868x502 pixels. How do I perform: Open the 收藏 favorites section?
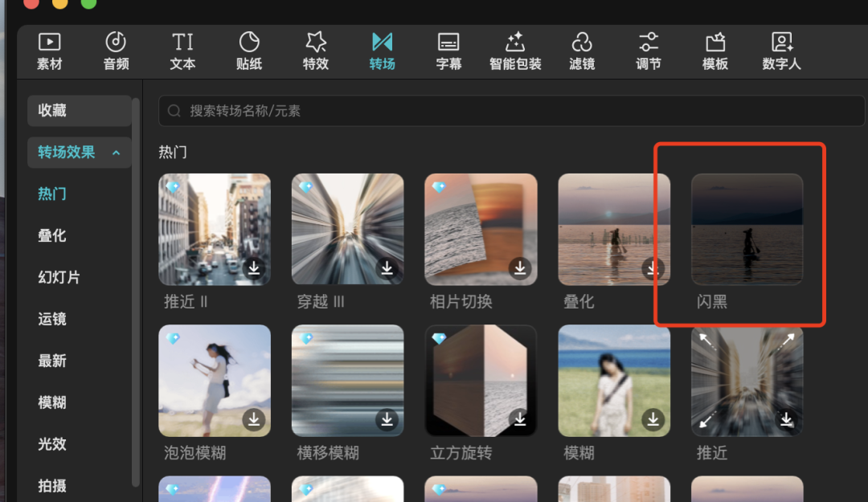(x=79, y=111)
